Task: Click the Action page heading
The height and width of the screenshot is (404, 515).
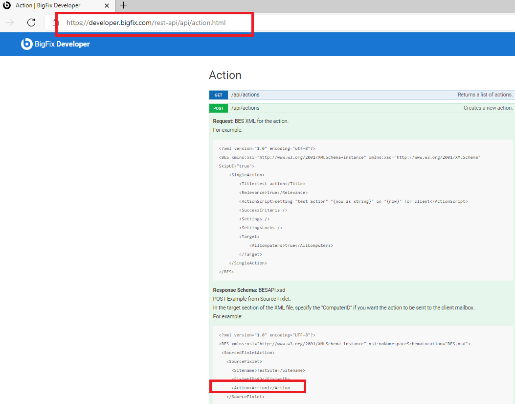Action: pos(225,75)
